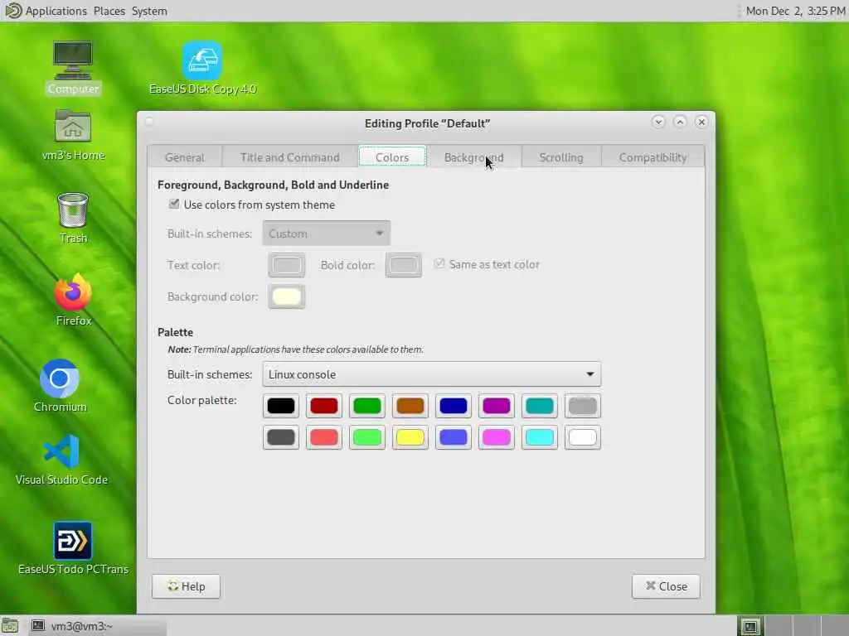Viewport: 849px width, 636px height.
Task: Pick the dark gray palette swatch
Action: point(280,437)
